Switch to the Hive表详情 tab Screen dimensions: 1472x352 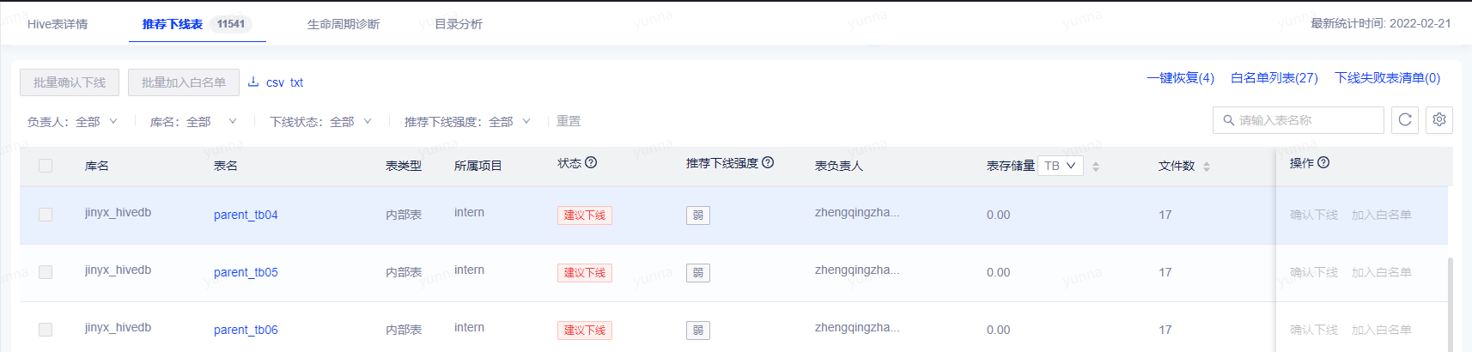pyautogui.click(x=58, y=24)
